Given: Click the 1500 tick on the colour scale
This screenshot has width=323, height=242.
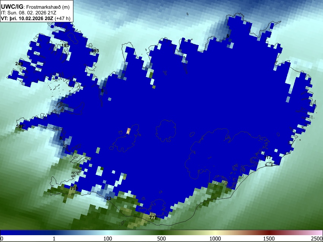Looking at the screenshot, I should [269, 239].
